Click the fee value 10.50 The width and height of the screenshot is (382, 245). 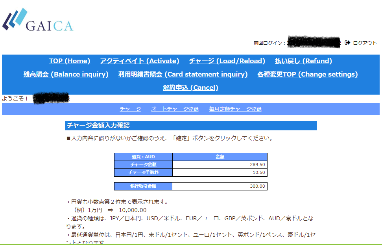259,172
